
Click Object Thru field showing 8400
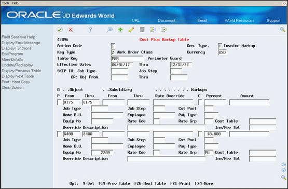coord(91,134)
